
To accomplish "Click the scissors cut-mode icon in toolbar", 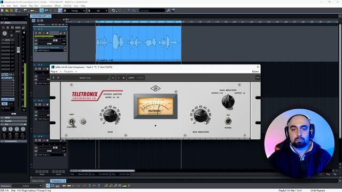I will tap(46, 11).
